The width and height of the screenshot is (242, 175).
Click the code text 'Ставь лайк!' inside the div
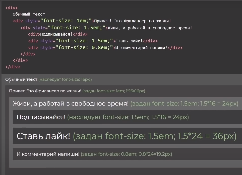coord(129,41)
